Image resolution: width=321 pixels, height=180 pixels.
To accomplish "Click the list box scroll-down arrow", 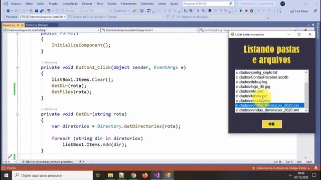I will pos(306,110).
